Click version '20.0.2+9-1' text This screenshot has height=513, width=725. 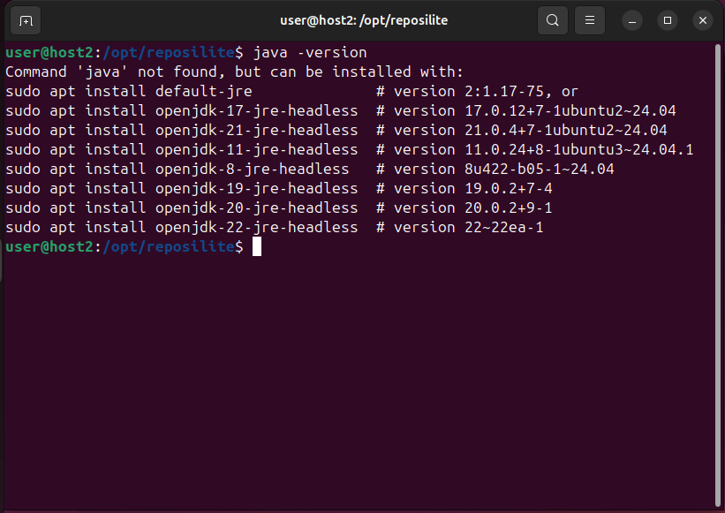509,208
